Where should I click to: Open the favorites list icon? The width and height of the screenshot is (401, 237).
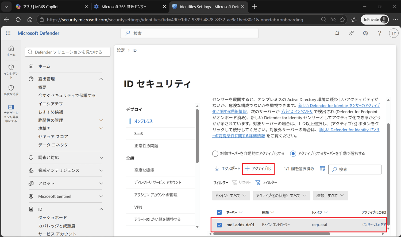[x=354, y=19]
